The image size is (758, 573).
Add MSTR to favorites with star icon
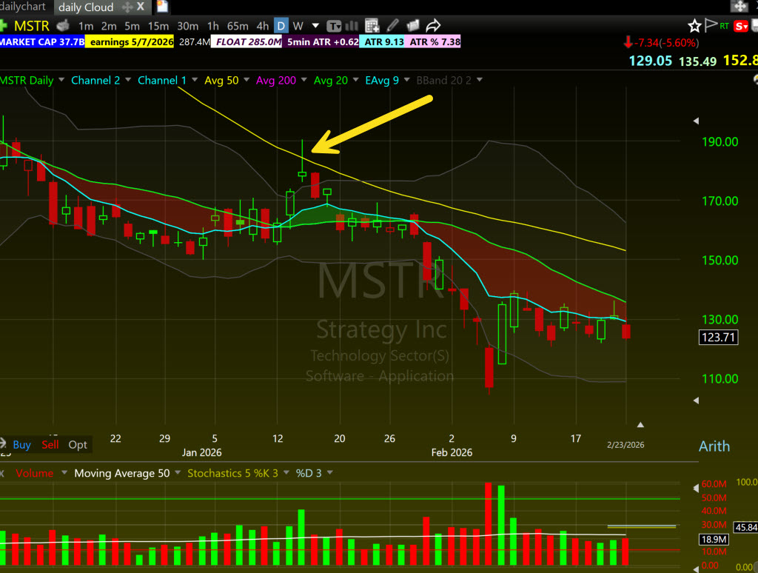click(x=694, y=26)
